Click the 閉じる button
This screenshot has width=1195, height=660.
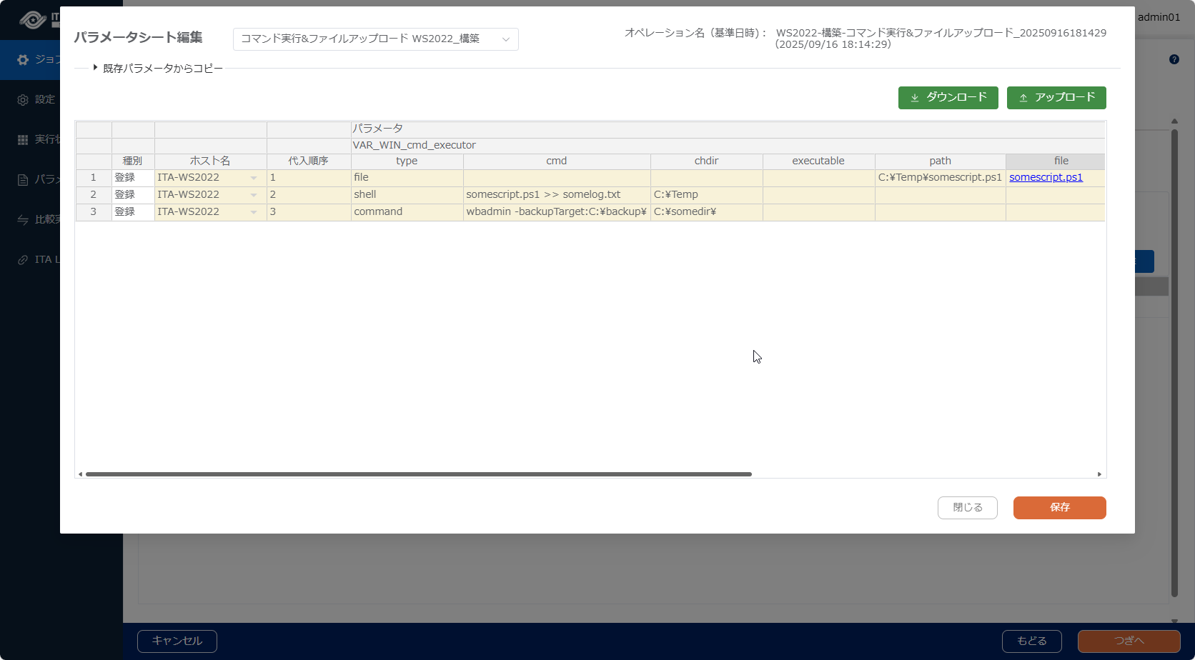(x=968, y=508)
